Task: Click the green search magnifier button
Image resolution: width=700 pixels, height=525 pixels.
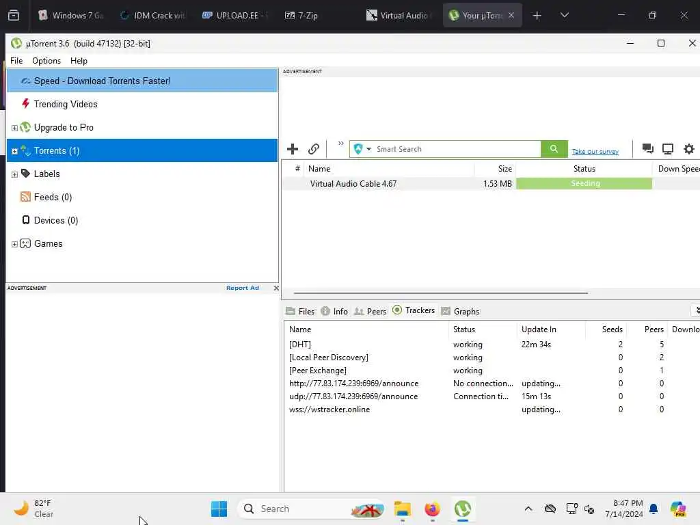Action: click(554, 148)
